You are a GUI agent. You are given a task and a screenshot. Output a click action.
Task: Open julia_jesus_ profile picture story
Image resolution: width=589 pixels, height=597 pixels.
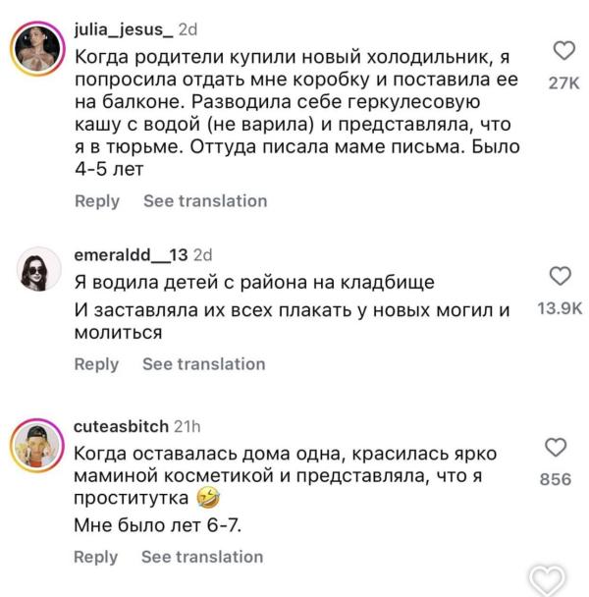click(37, 49)
